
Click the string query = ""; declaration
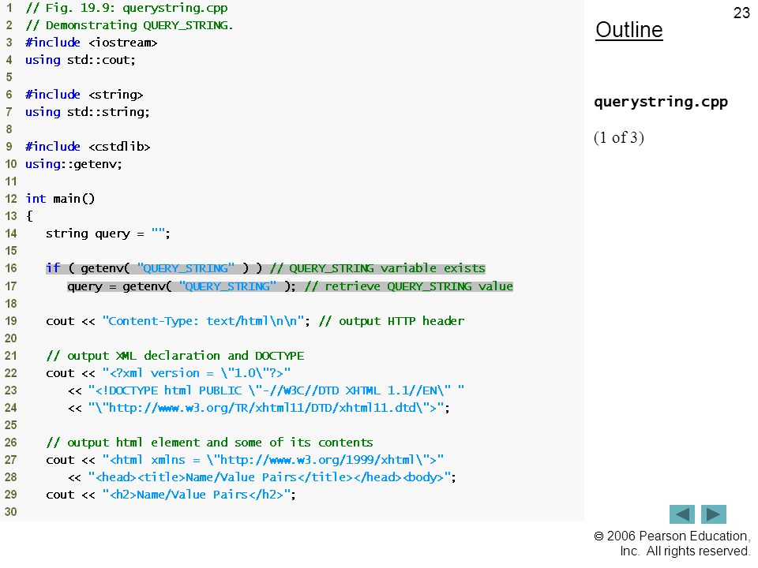click(108, 234)
